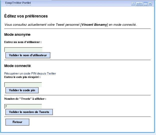Click the Retour button
The width and height of the screenshot is (156, 135).
17,122
